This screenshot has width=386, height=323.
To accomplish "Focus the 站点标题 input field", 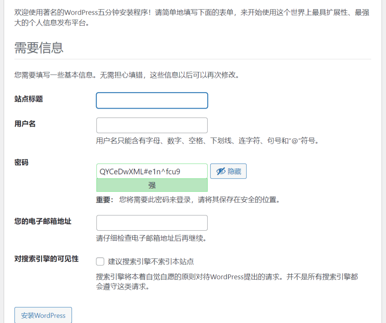I will (x=152, y=101).
